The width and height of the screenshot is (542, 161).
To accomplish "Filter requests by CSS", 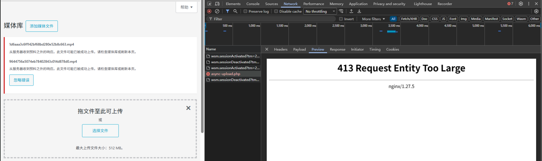I will click(435, 19).
